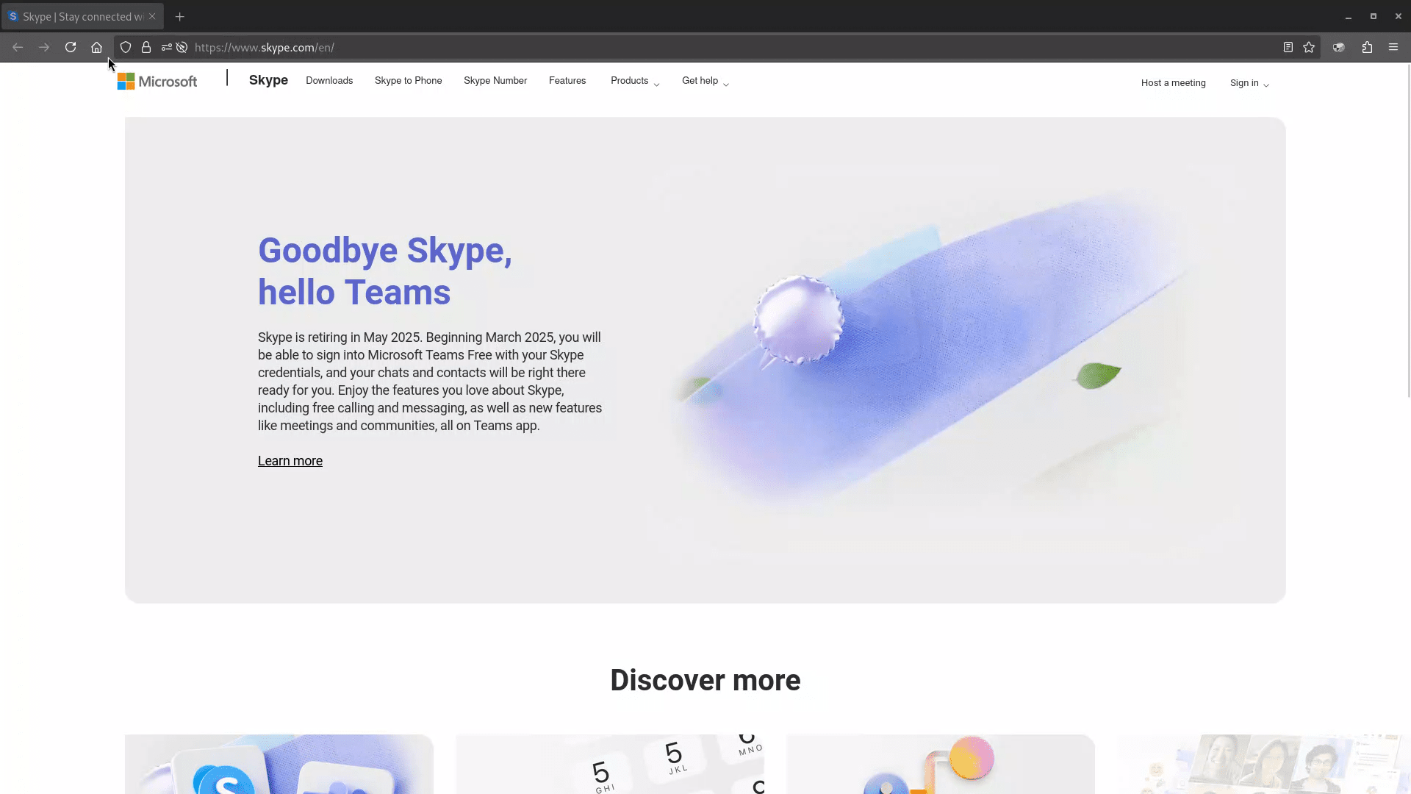Click the browser reload button
The image size is (1411, 794).
point(71,47)
